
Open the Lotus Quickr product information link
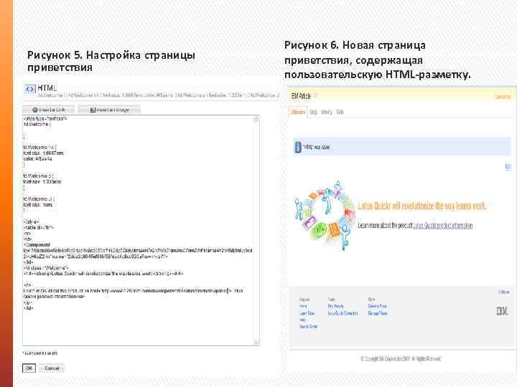[x=443, y=226]
